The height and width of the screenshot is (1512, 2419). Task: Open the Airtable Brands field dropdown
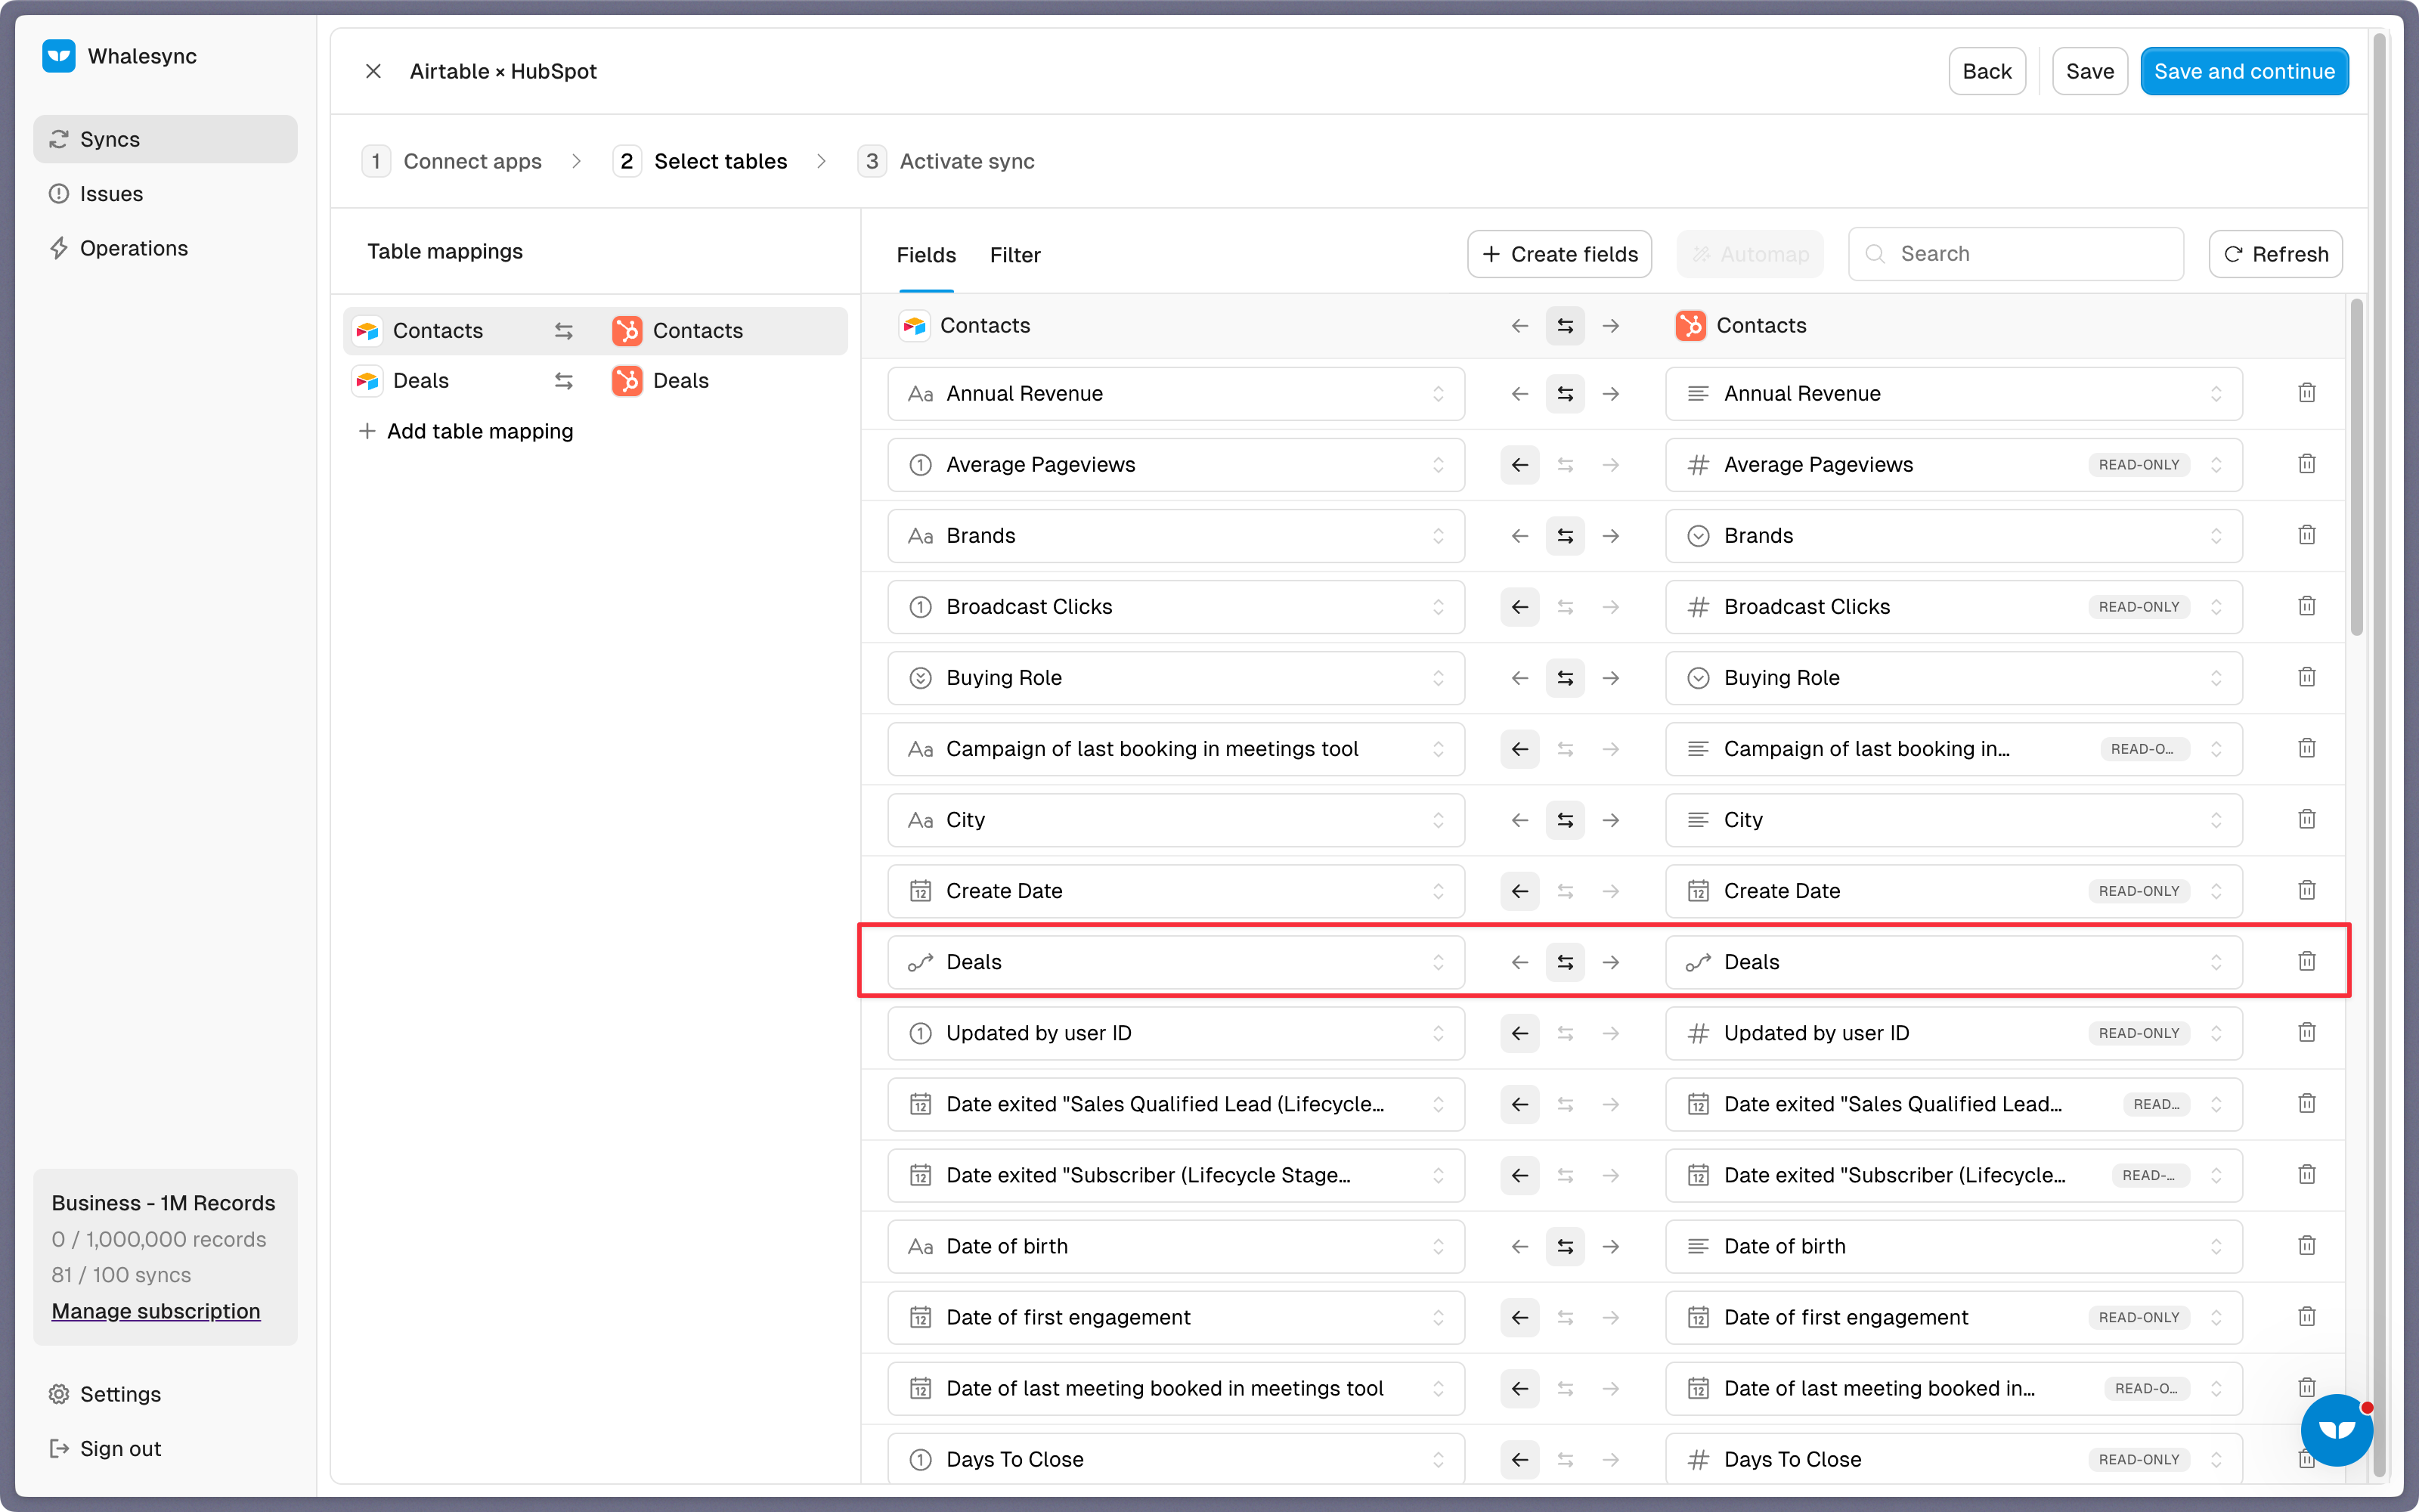(1175, 536)
